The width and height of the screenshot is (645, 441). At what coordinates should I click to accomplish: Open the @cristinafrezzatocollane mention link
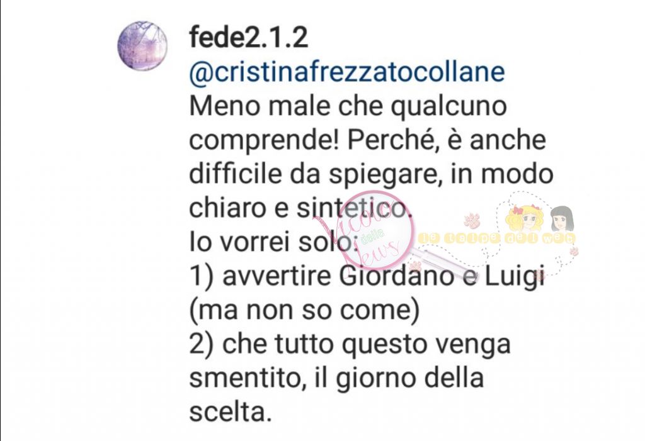click(x=347, y=72)
